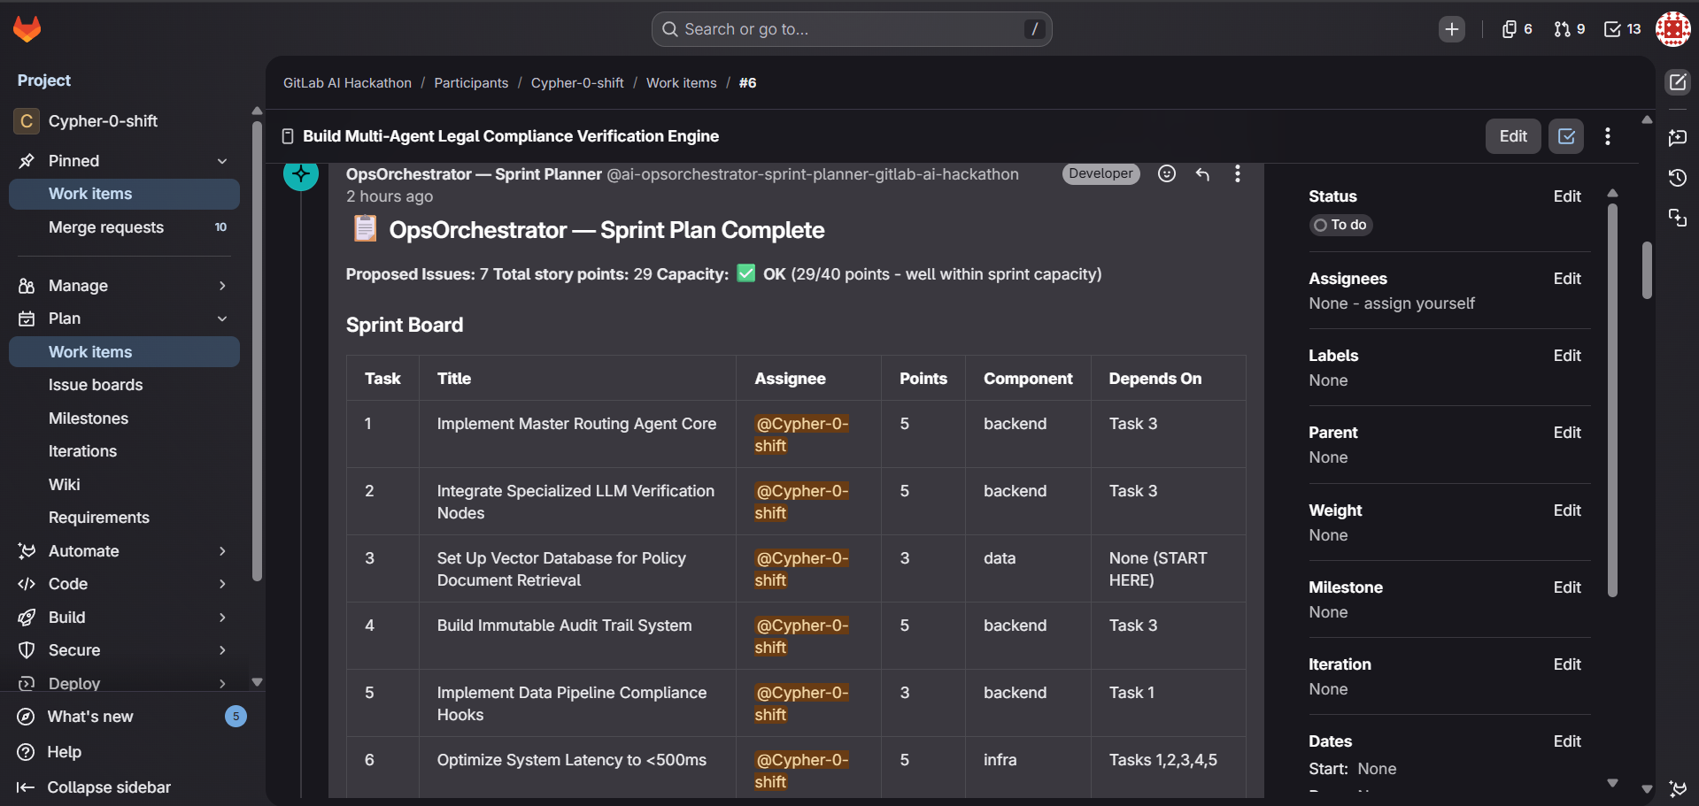The height and width of the screenshot is (806, 1699).
Task: Click the OpsOrchestrator bot avatar
Action: (301, 174)
